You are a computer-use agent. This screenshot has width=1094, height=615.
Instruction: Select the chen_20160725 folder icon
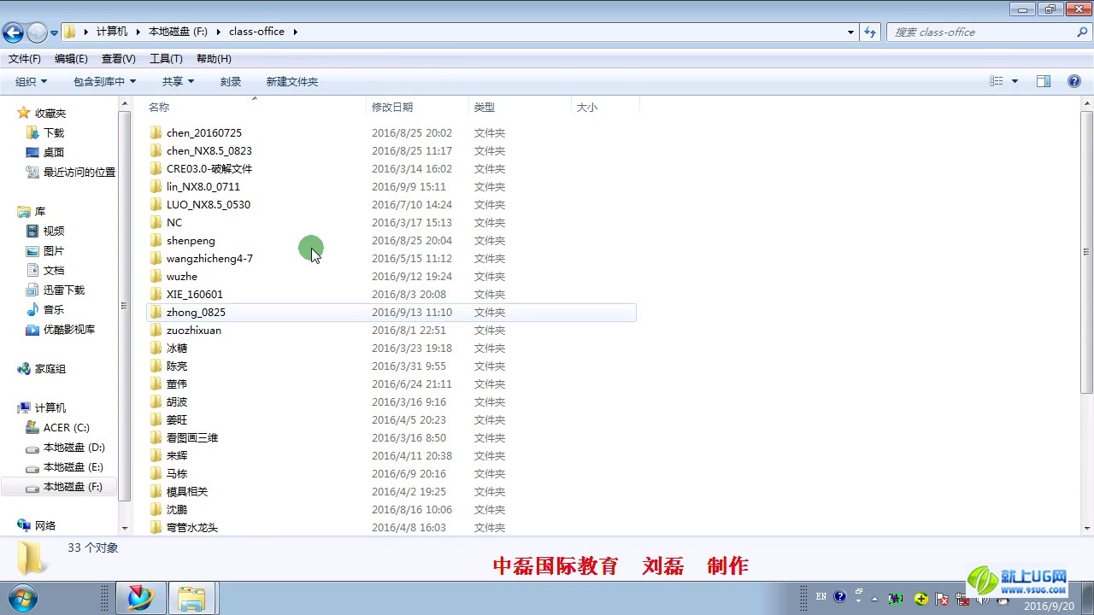(156, 133)
